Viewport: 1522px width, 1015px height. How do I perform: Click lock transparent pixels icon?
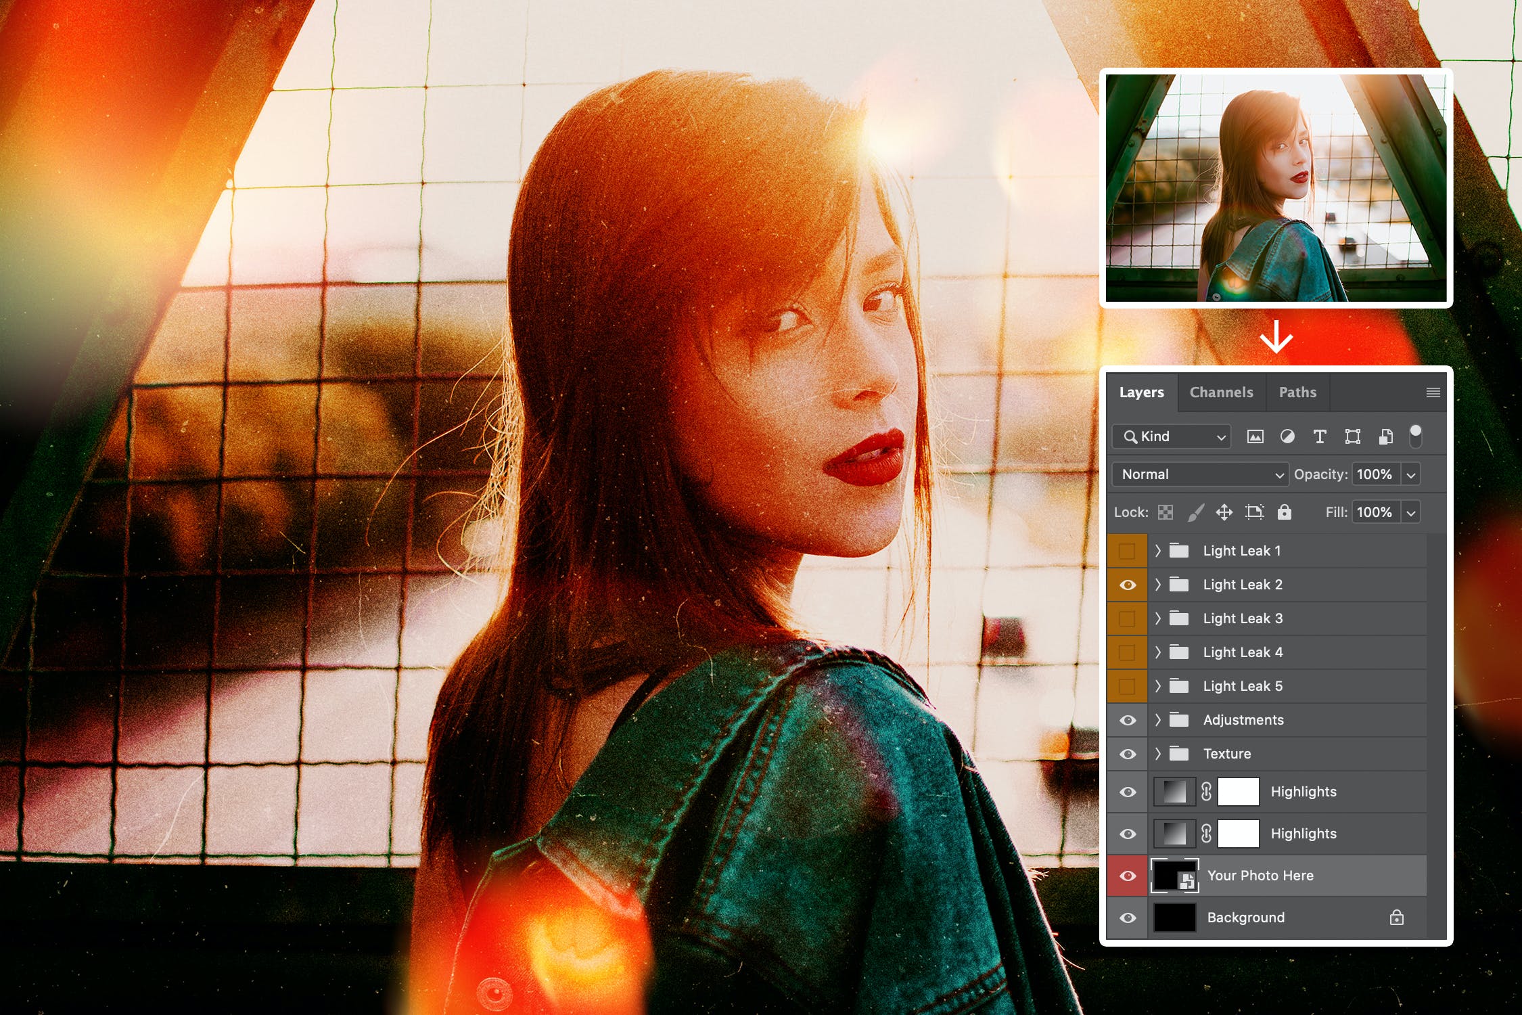[1165, 512]
